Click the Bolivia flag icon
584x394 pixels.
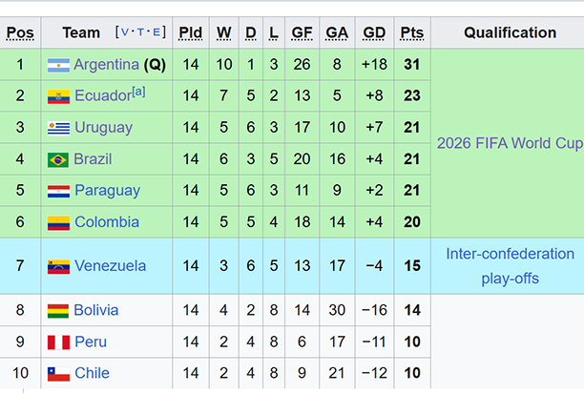point(57,311)
